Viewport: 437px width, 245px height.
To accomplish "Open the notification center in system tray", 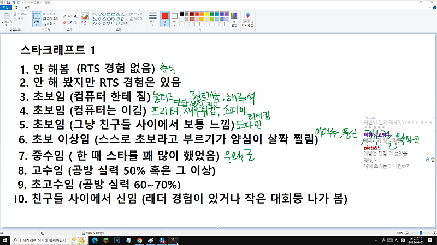I will (430, 241).
